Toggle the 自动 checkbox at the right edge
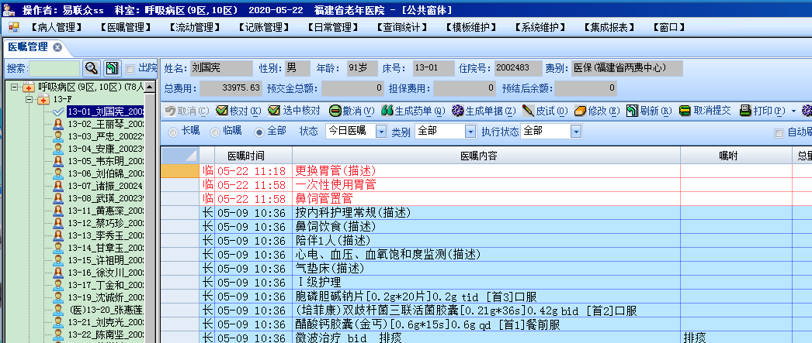 (779, 133)
